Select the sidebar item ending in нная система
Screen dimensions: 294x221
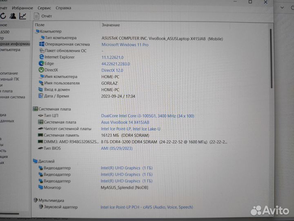(12, 97)
